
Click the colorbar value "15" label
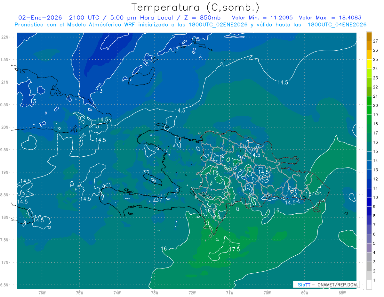point(376,152)
